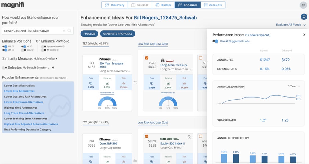Click the swap arrows between TLT and VGLT
Viewport: 309px width, 164px height.
pyautogui.click(x=135, y=82)
